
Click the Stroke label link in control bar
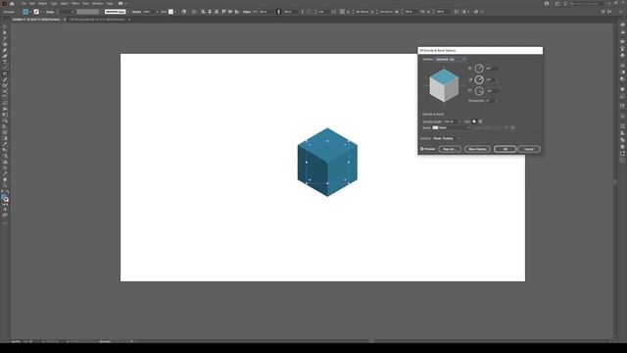50,12
